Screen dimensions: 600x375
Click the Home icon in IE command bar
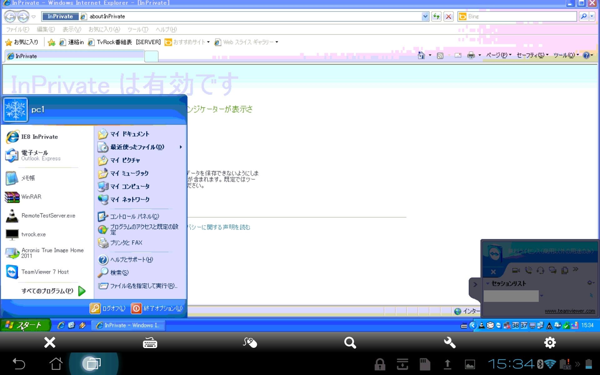click(421, 56)
